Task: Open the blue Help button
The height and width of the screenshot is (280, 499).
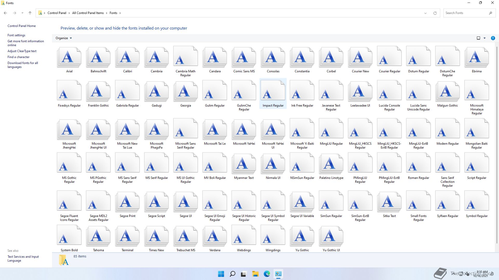Action: [x=493, y=38]
